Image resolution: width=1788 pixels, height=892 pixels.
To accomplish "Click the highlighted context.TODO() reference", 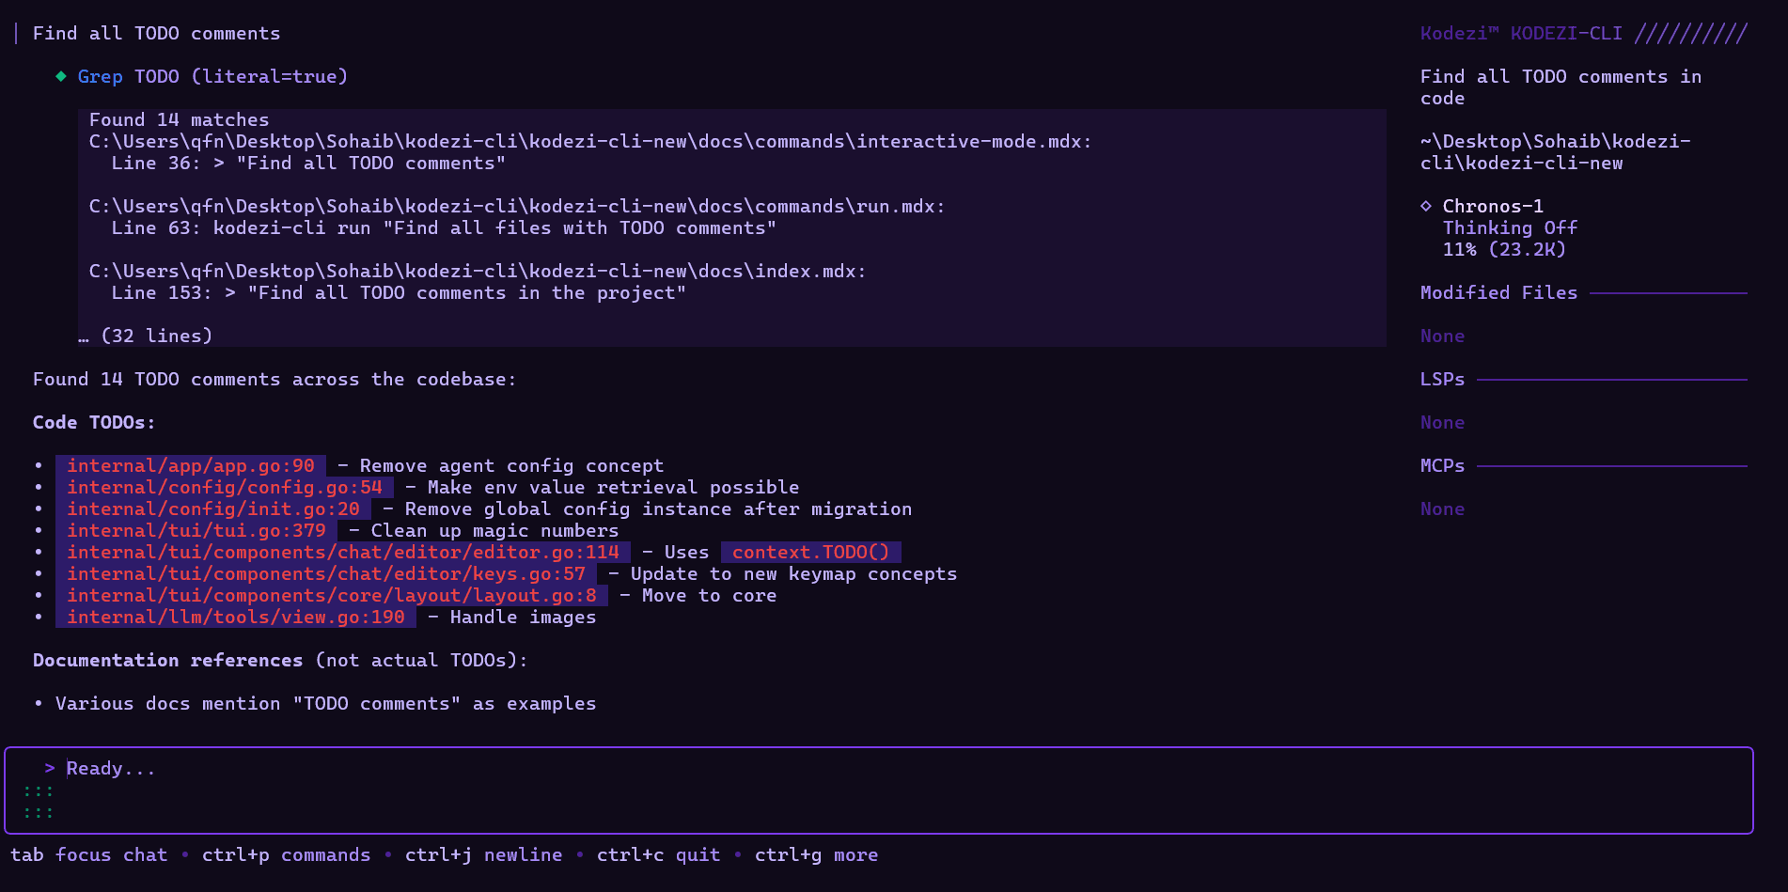I will [x=809, y=552].
